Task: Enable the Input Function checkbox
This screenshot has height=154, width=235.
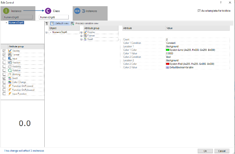Action: coord(4,94)
